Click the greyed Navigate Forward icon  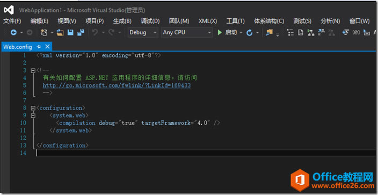[x=30, y=33]
